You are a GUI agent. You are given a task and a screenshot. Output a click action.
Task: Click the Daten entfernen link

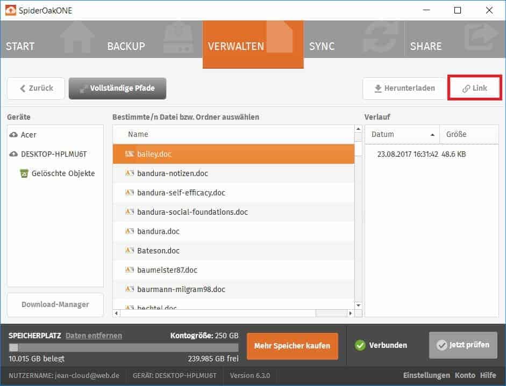[94, 336]
